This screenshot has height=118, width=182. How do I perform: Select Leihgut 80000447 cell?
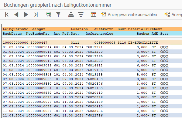39,43
